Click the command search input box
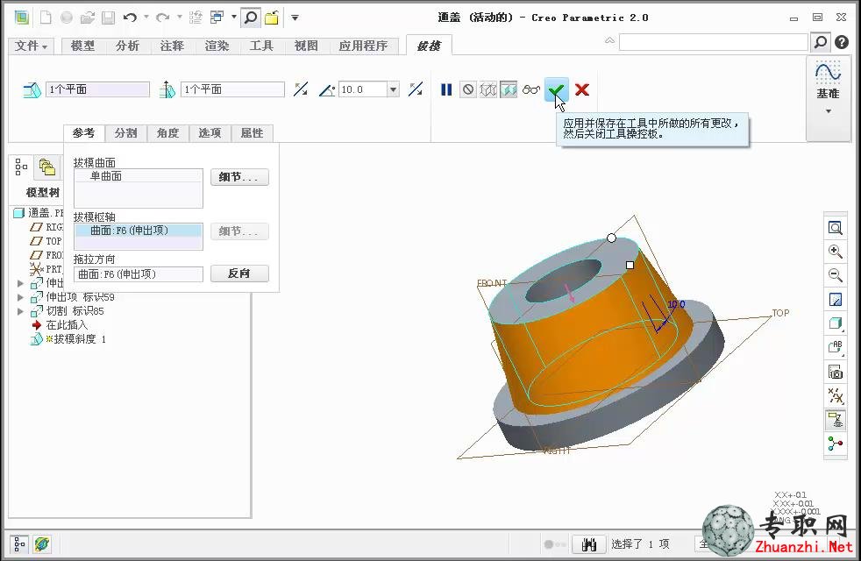861x561 pixels. (714, 42)
